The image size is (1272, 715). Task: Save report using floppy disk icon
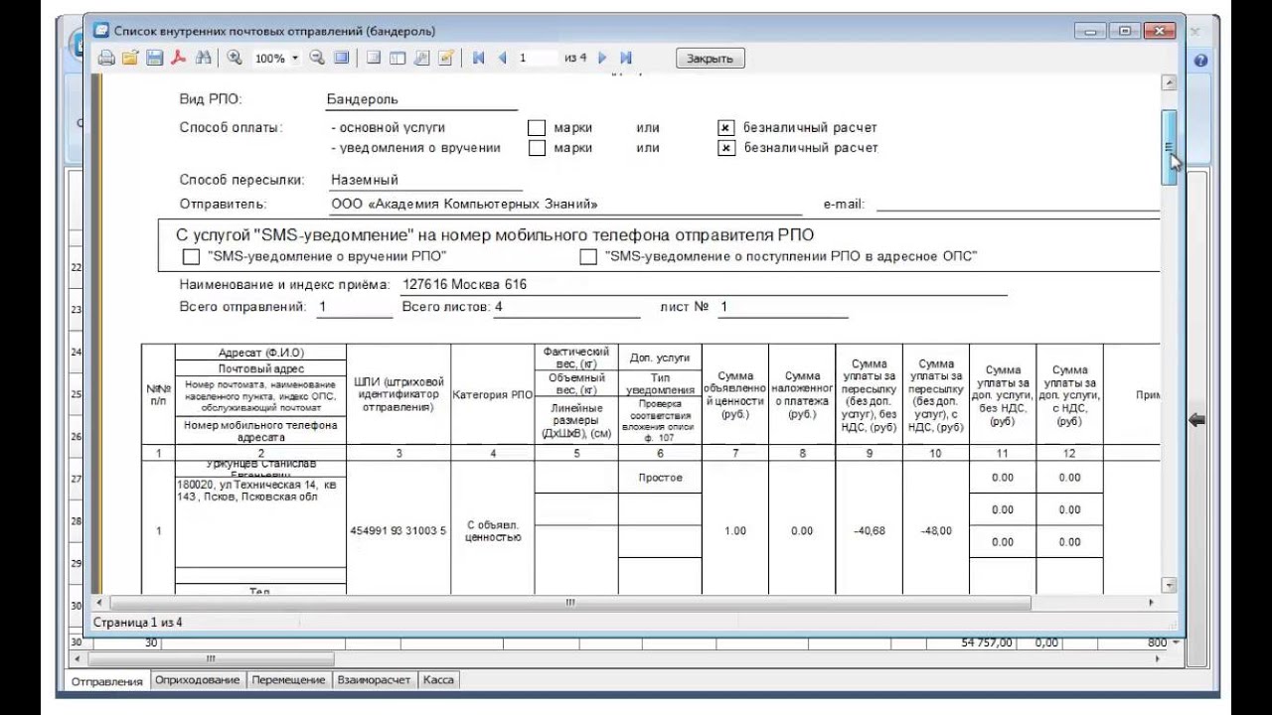(154, 59)
